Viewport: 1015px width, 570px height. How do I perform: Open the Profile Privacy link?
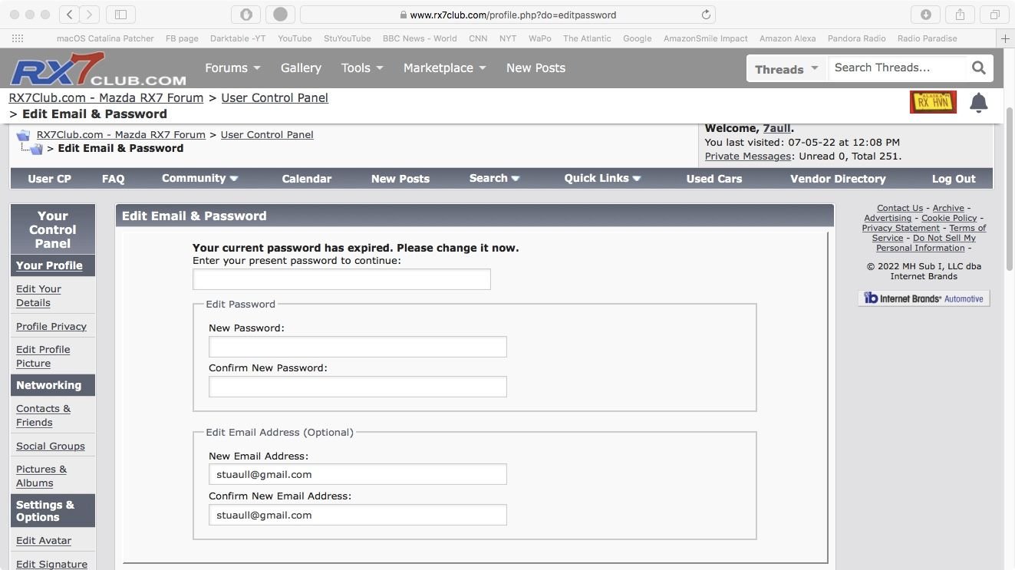pyautogui.click(x=51, y=326)
